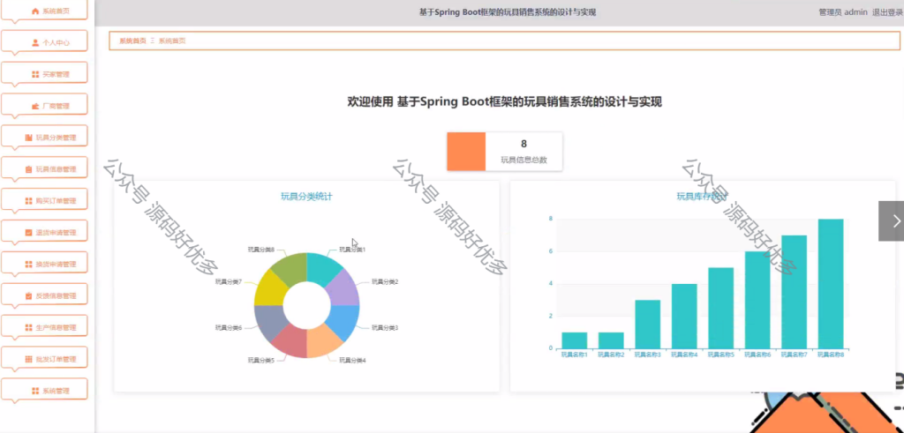Open the 反馈信息管理 menu

pos(44,296)
